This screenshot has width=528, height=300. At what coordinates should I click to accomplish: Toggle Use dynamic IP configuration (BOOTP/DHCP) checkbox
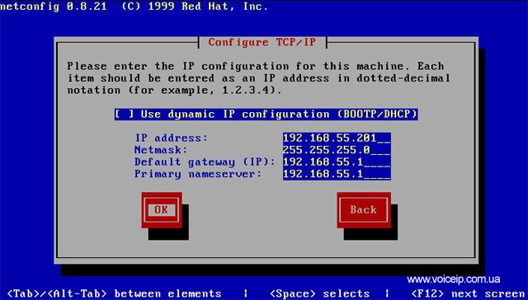pos(266,114)
